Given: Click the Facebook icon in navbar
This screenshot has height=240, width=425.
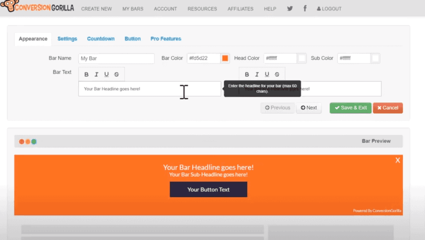Looking at the screenshot, I should point(305,8).
